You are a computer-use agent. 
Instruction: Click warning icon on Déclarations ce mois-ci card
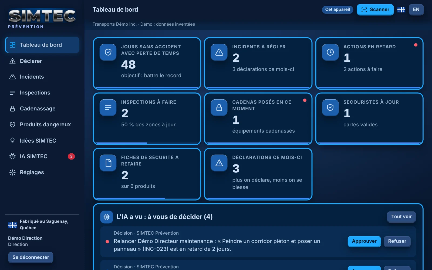tap(219, 163)
